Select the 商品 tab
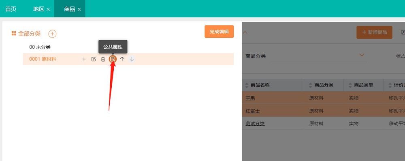405x161 pixels. pyautogui.click(x=70, y=9)
